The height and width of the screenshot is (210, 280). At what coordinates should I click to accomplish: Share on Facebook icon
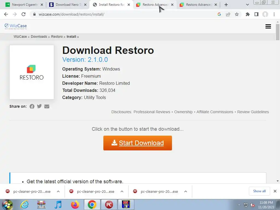pyautogui.click(x=32, y=107)
